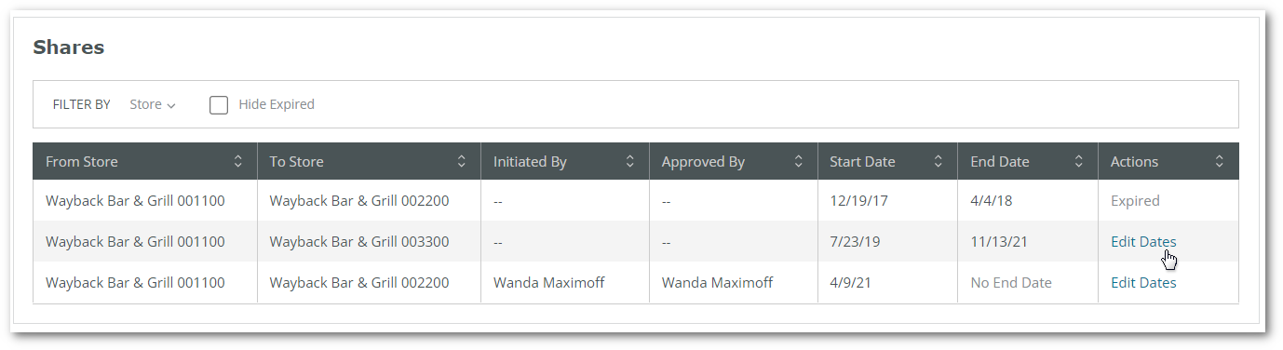The width and height of the screenshot is (1283, 350).
Task: Click the Wanda Maximoff Approved By cell
Action: 717,282
